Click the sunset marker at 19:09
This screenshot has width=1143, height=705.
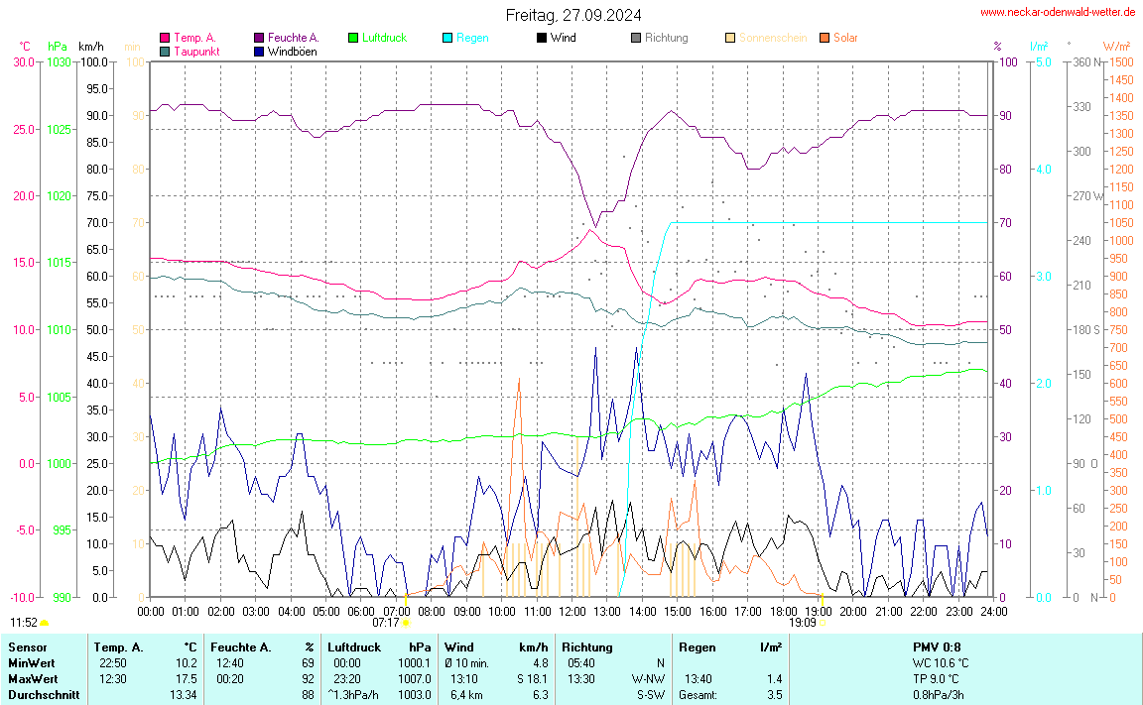[822, 623]
